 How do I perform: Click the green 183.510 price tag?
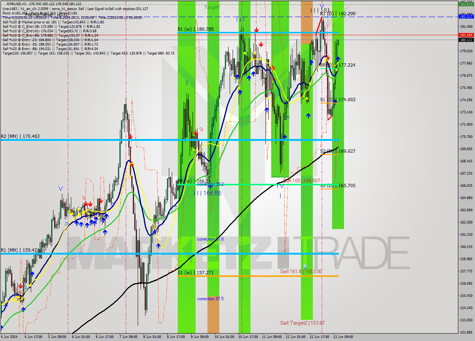(466, 4)
